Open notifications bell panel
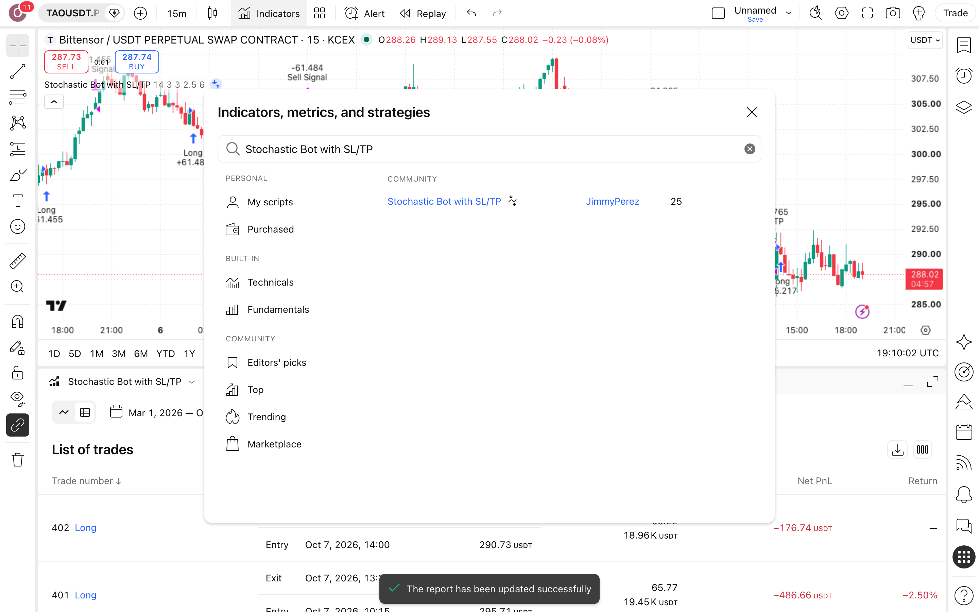The image size is (979, 612). 964,495
